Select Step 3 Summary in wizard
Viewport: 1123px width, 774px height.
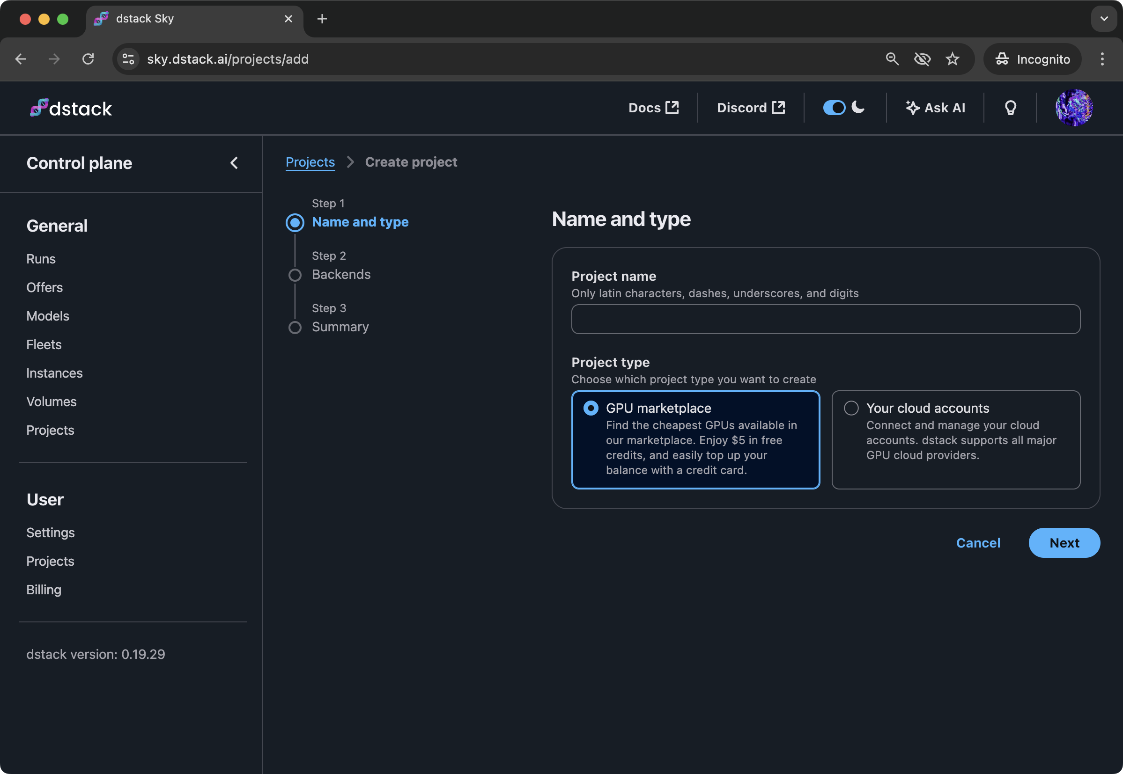[340, 327]
